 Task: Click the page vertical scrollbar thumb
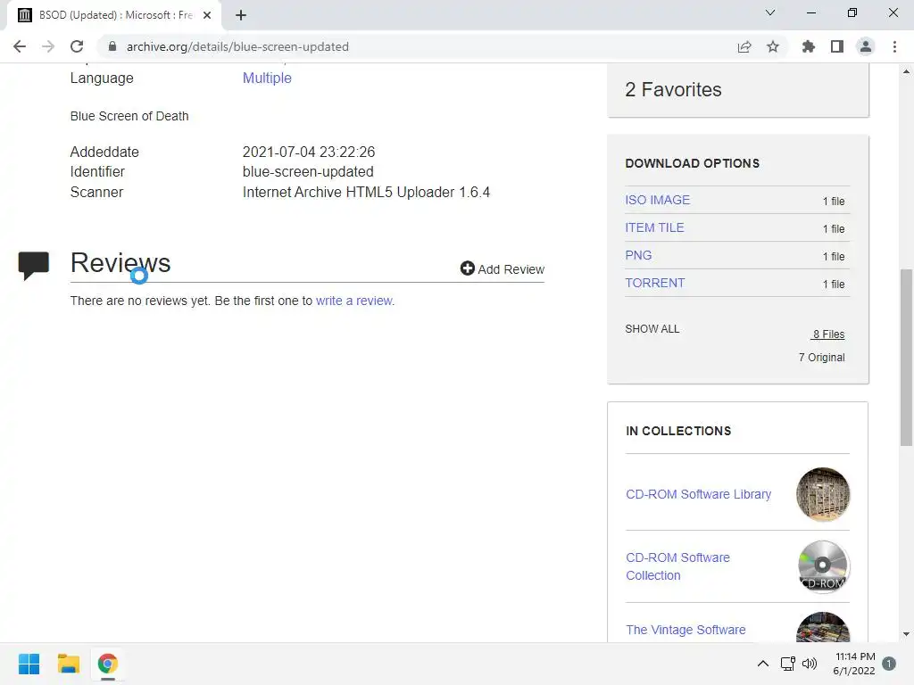[x=906, y=357]
